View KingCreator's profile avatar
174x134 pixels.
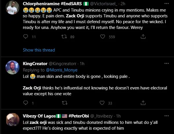point(12,67)
